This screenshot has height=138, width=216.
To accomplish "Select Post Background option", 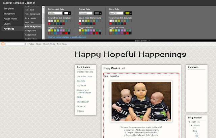I will [x=33, y=26].
